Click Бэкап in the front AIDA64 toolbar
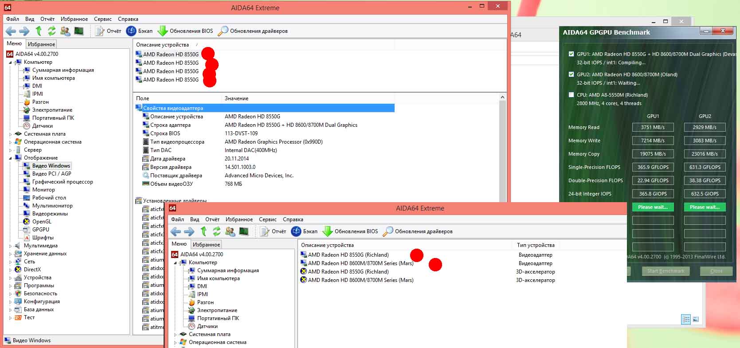Screen dimensions: 740x348 tap(304, 231)
